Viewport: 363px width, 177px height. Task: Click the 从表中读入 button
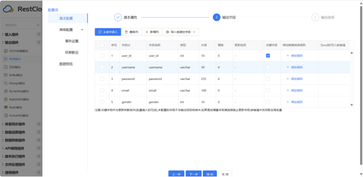[x=108, y=32]
